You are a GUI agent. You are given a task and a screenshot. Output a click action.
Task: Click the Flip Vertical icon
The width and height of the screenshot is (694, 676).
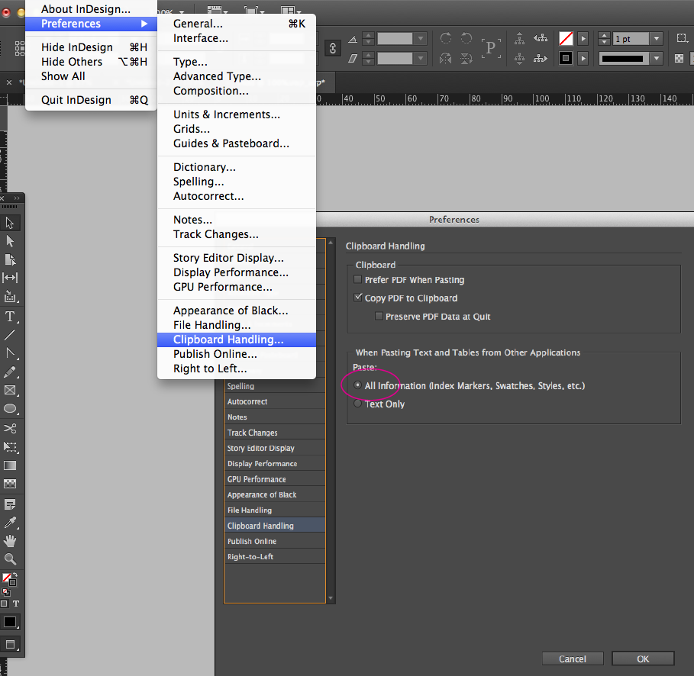tap(466, 58)
